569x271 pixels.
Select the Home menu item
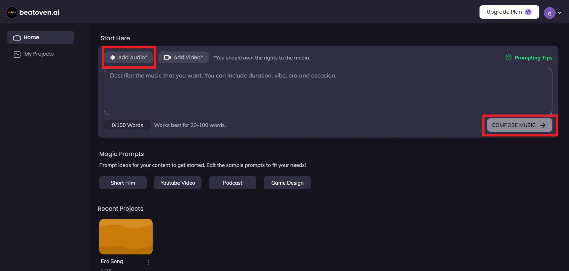point(41,38)
